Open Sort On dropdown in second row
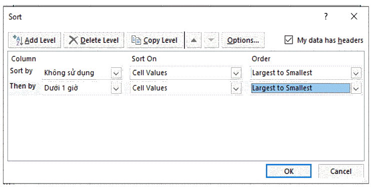Screen dimensions: 371x187 236,89
